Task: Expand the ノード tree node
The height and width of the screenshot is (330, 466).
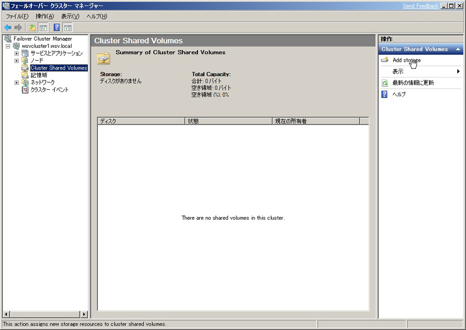Action: tap(16, 61)
